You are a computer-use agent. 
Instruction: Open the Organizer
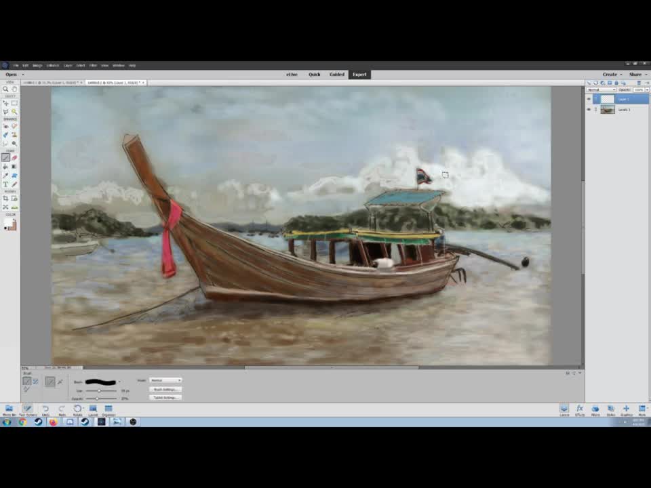(108, 411)
